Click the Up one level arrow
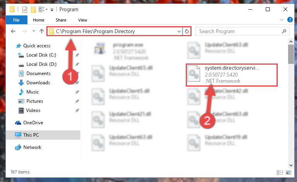Screen dimensions: 297x182 (42, 31)
